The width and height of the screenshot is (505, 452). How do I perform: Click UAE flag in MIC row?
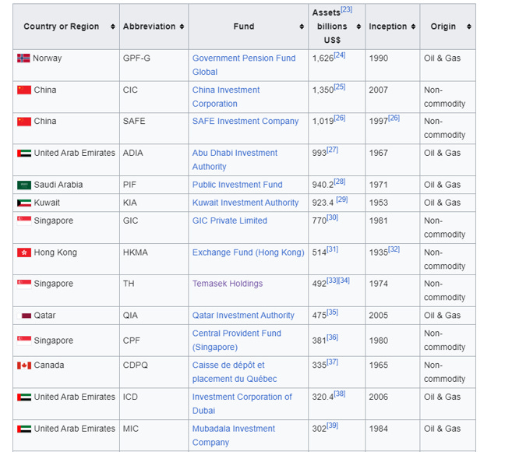tap(24, 429)
